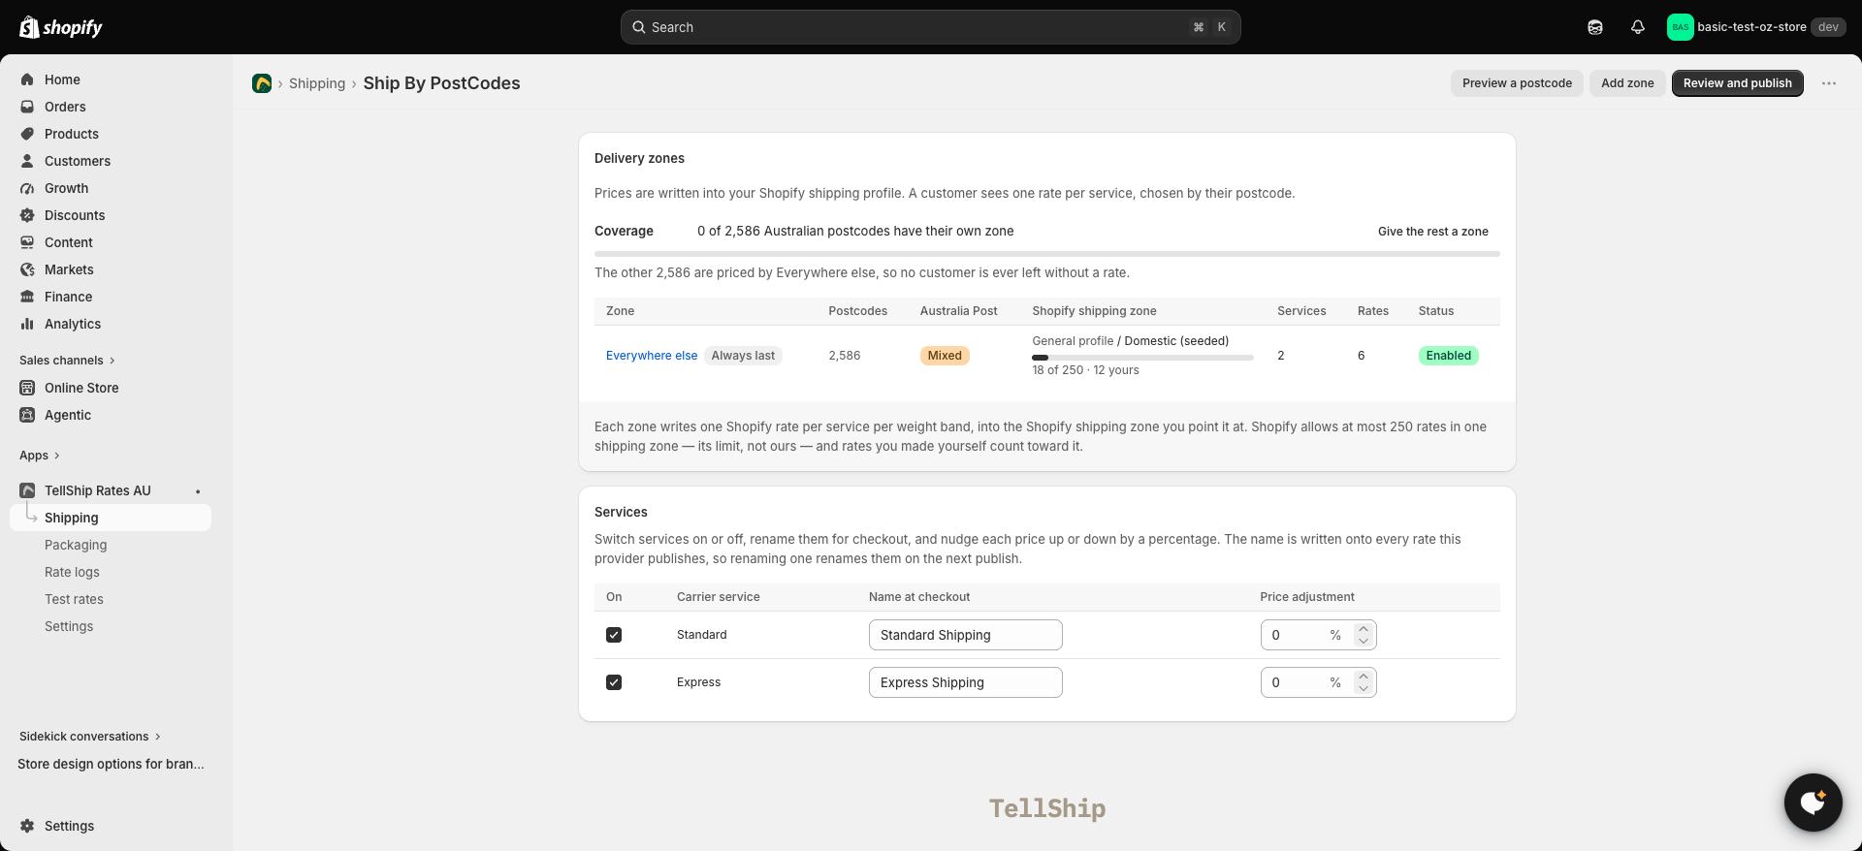The image size is (1862, 851).
Task: Click the Customers person icon
Action: (27, 161)
